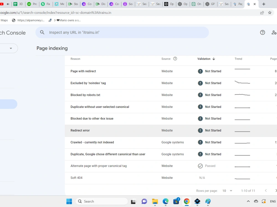Click the OneDrive cloud tray icon
The width and height of the screenshot is (277, 207).
click(256, 201)
